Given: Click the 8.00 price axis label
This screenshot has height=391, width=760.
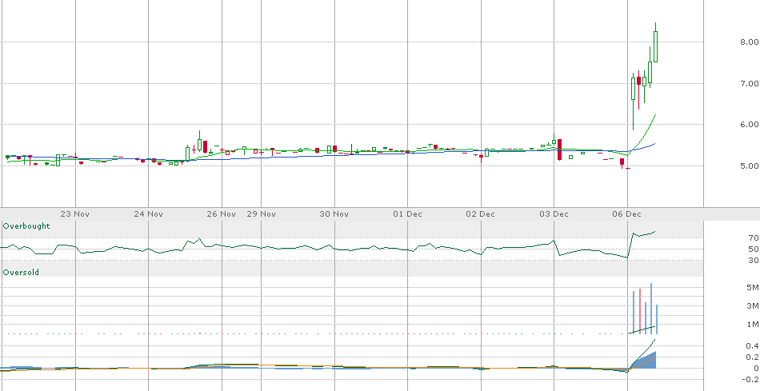Looking at the screenshot, I should [749, 42].
